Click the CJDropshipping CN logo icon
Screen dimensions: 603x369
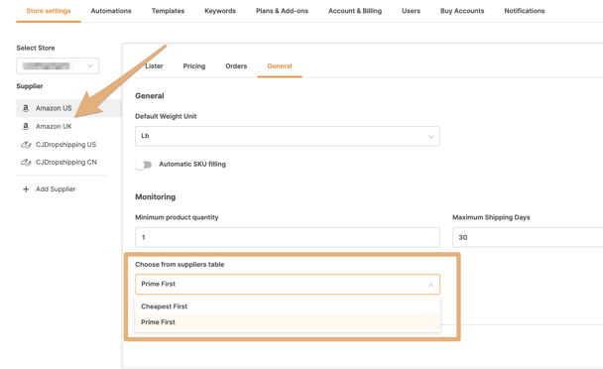26,163
